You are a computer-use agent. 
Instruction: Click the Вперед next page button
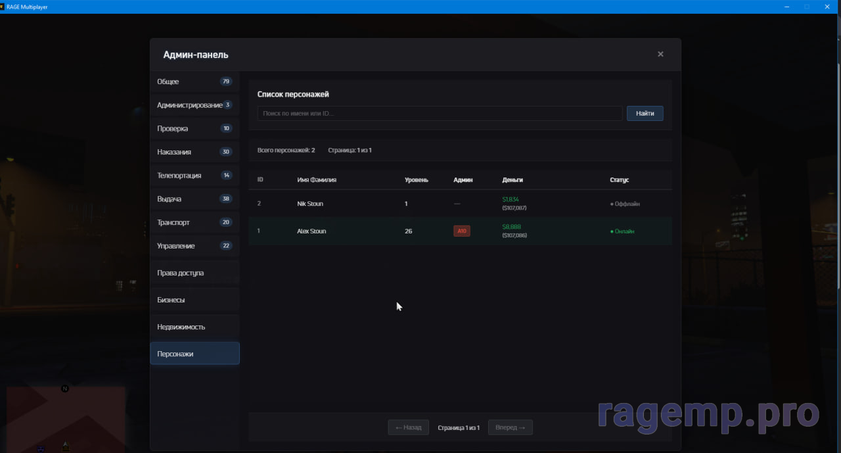[510, 427]
